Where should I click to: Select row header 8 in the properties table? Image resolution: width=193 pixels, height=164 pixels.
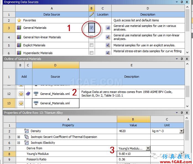point(9,154)
